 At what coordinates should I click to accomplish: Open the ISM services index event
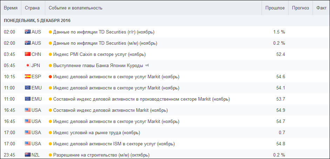(114, 144)
